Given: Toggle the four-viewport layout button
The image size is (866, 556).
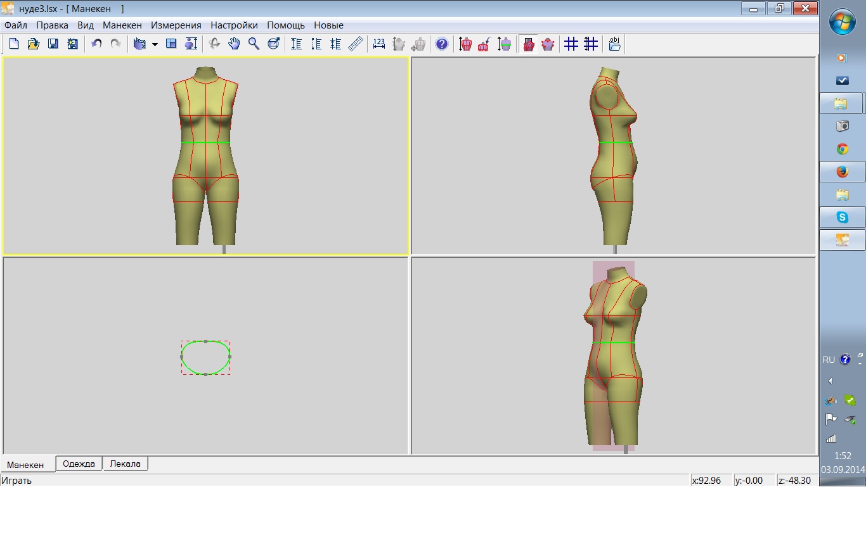Looking at the screenshot, I should coord(171,44).
